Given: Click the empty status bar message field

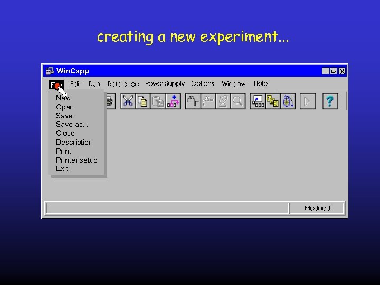Looking at the screenshot, I should 167,208.
